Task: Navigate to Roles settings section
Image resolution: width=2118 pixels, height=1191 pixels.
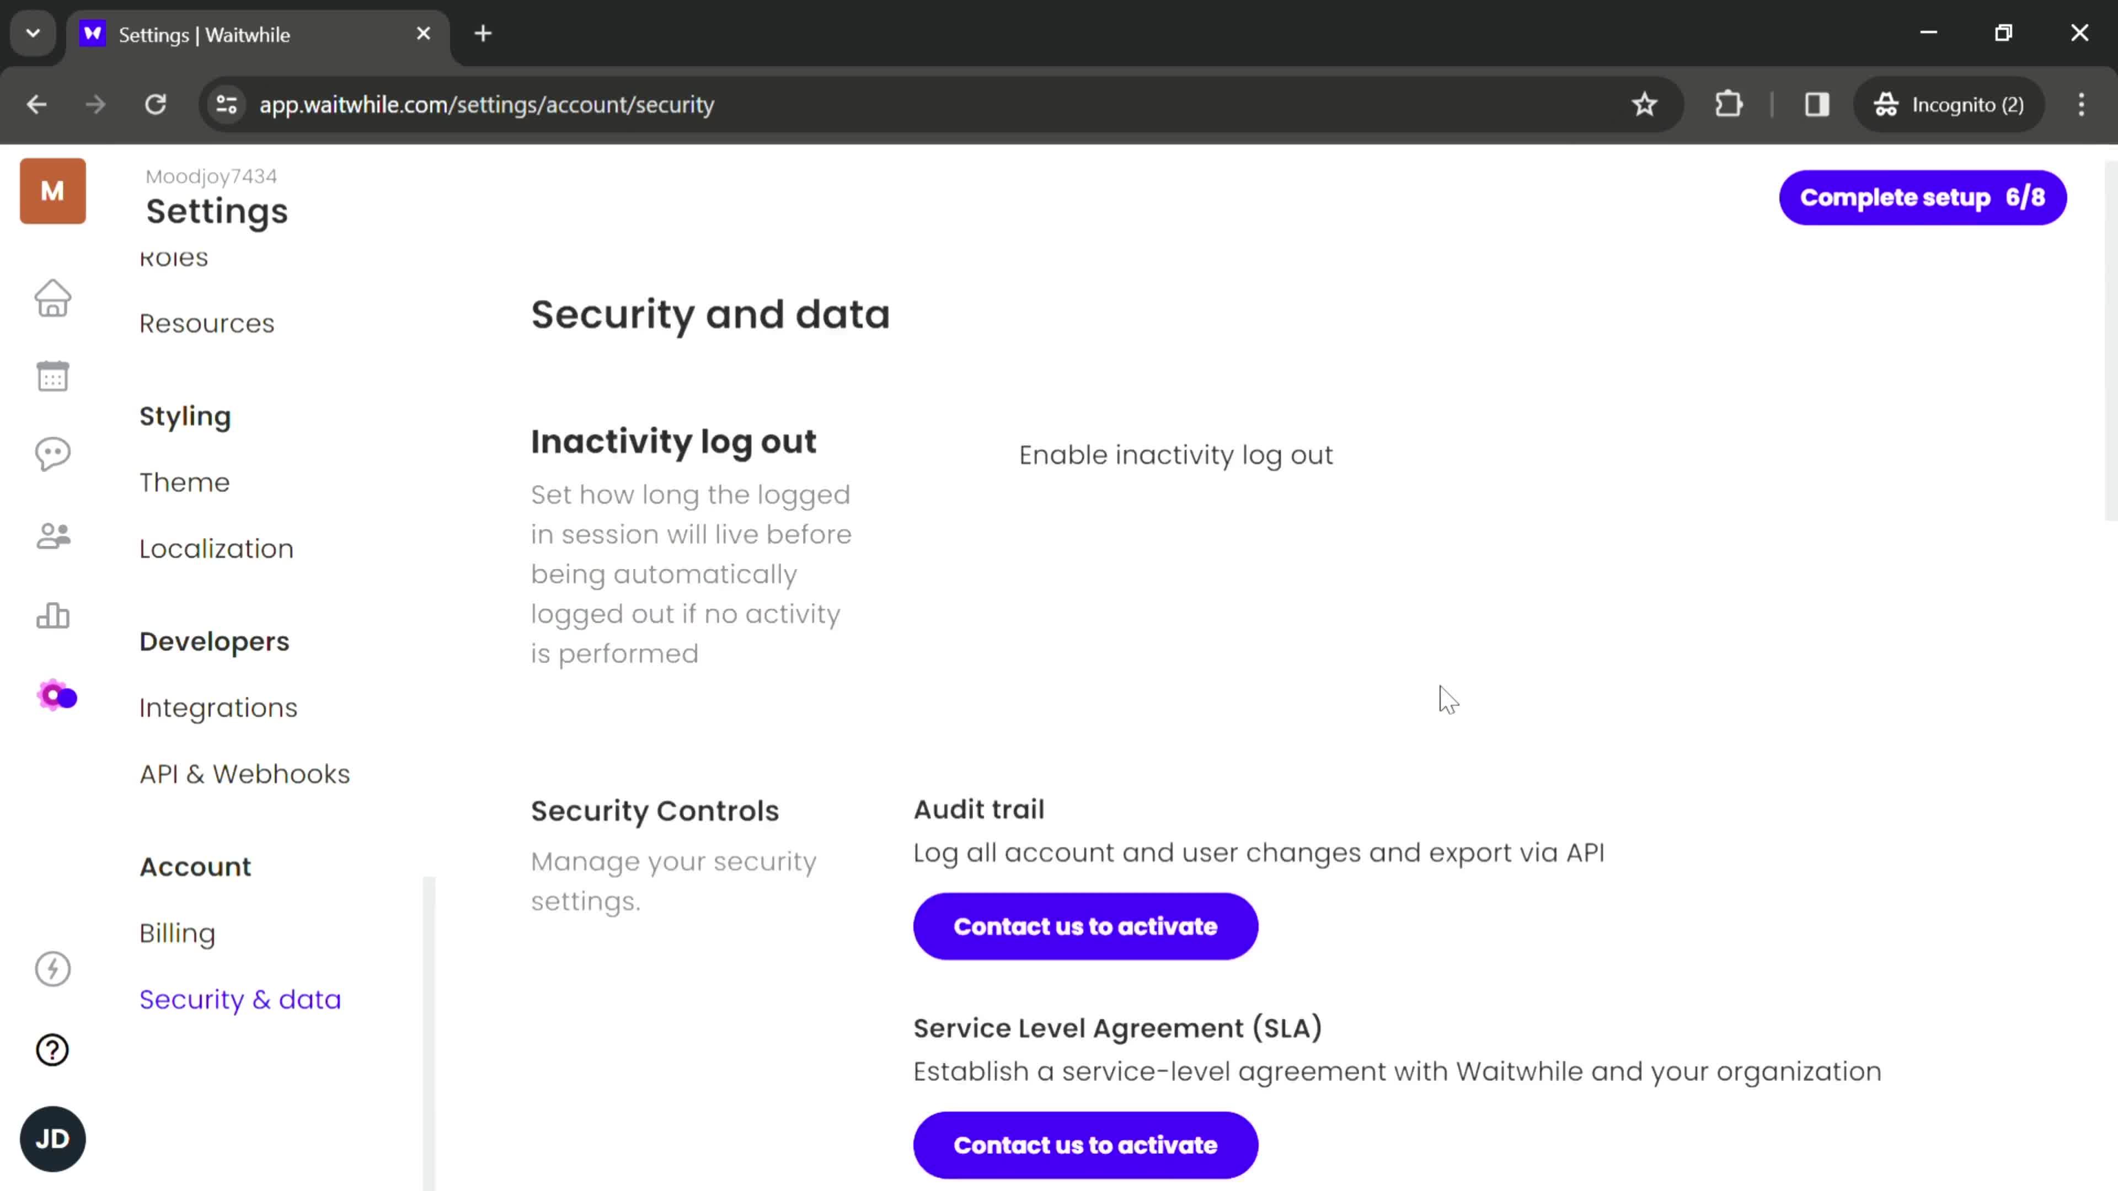Action: point(174,257)
